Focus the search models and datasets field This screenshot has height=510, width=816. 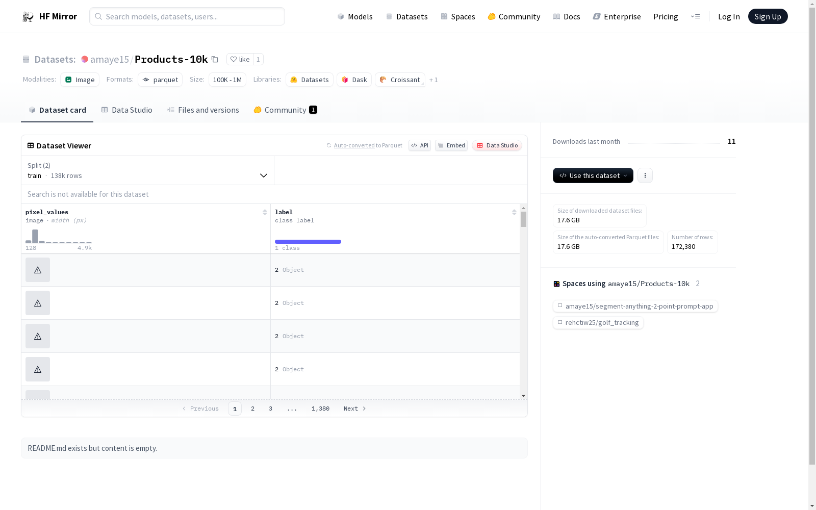tap(187, 17)
